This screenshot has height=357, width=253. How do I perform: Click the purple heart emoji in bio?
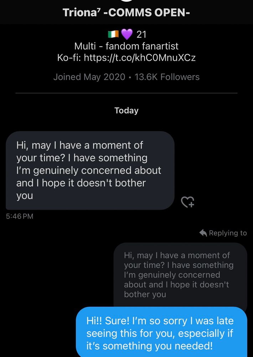point(127,35)
